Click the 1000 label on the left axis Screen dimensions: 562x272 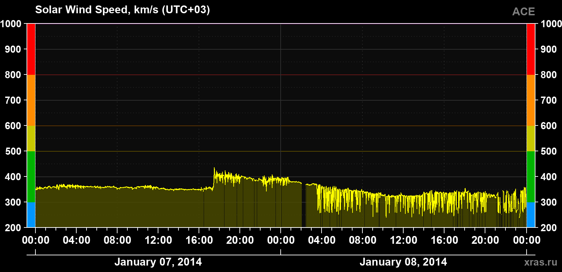pyautogui.click(x=11, y=24)
